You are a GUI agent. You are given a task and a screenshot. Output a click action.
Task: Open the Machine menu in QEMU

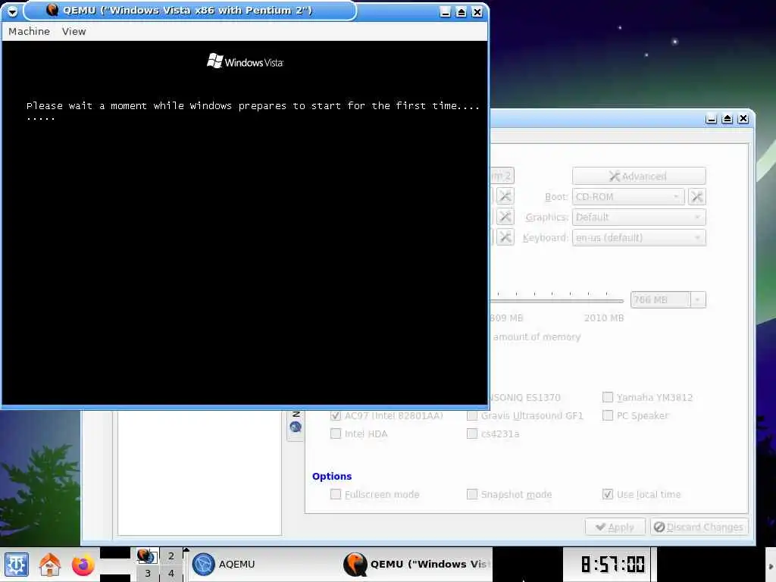[30, 31]
